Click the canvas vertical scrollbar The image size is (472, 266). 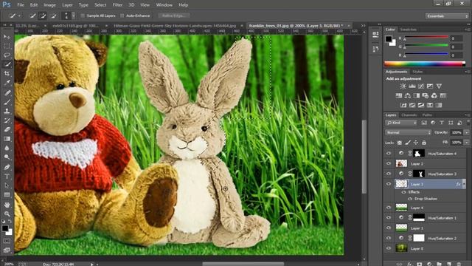364,157
